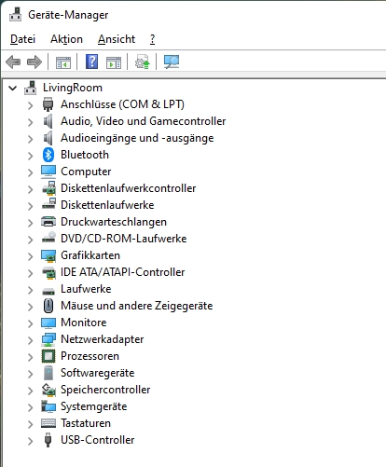The image size is (386, 467).
Task: Click the Forward arrow toolbar icon
Action: (x=34, y=62)
